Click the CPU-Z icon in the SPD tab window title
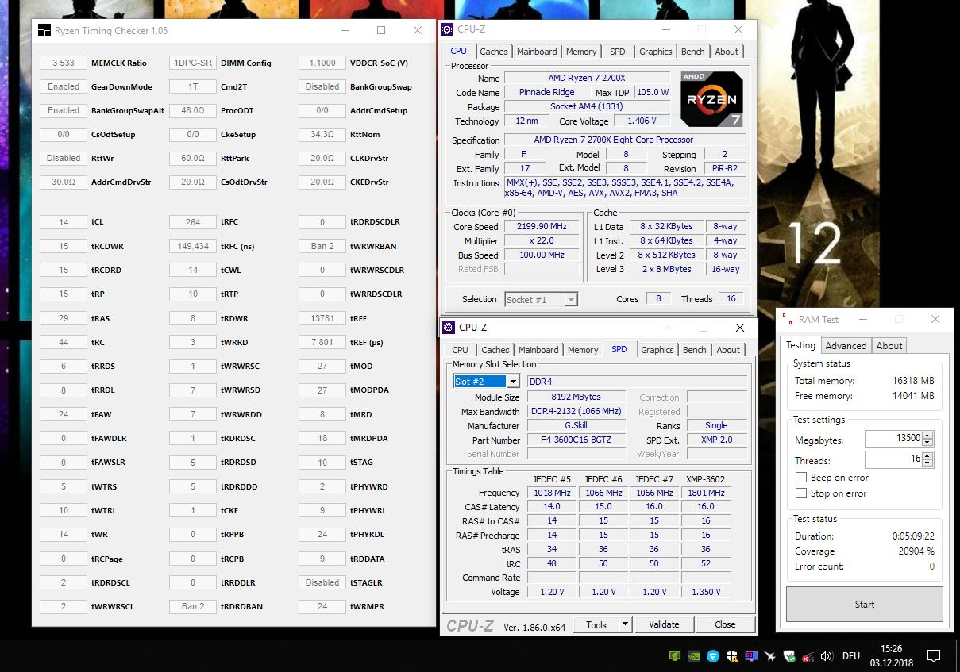Image resolution: width=960 pixels, height=672 pixels. click(x=449, y=328)
